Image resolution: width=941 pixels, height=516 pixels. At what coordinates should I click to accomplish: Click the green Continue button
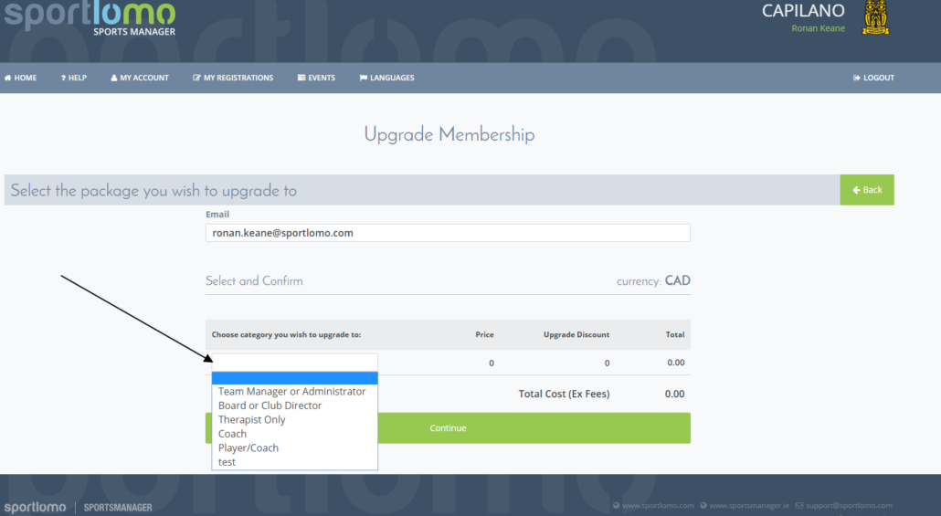pyautogui.click(x=448, y=427)
